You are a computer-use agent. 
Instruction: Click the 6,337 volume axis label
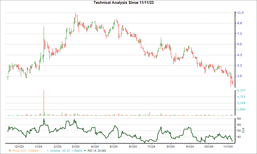[x=241, y=91]
